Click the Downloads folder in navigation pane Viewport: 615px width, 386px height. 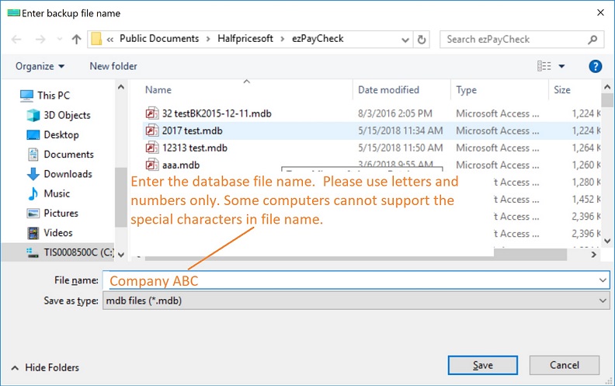click(x=68, y=174)
